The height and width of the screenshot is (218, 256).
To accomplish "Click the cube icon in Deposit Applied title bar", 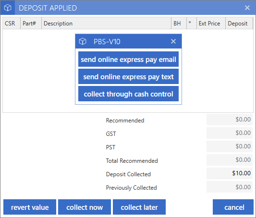I will tap(8, 8).
